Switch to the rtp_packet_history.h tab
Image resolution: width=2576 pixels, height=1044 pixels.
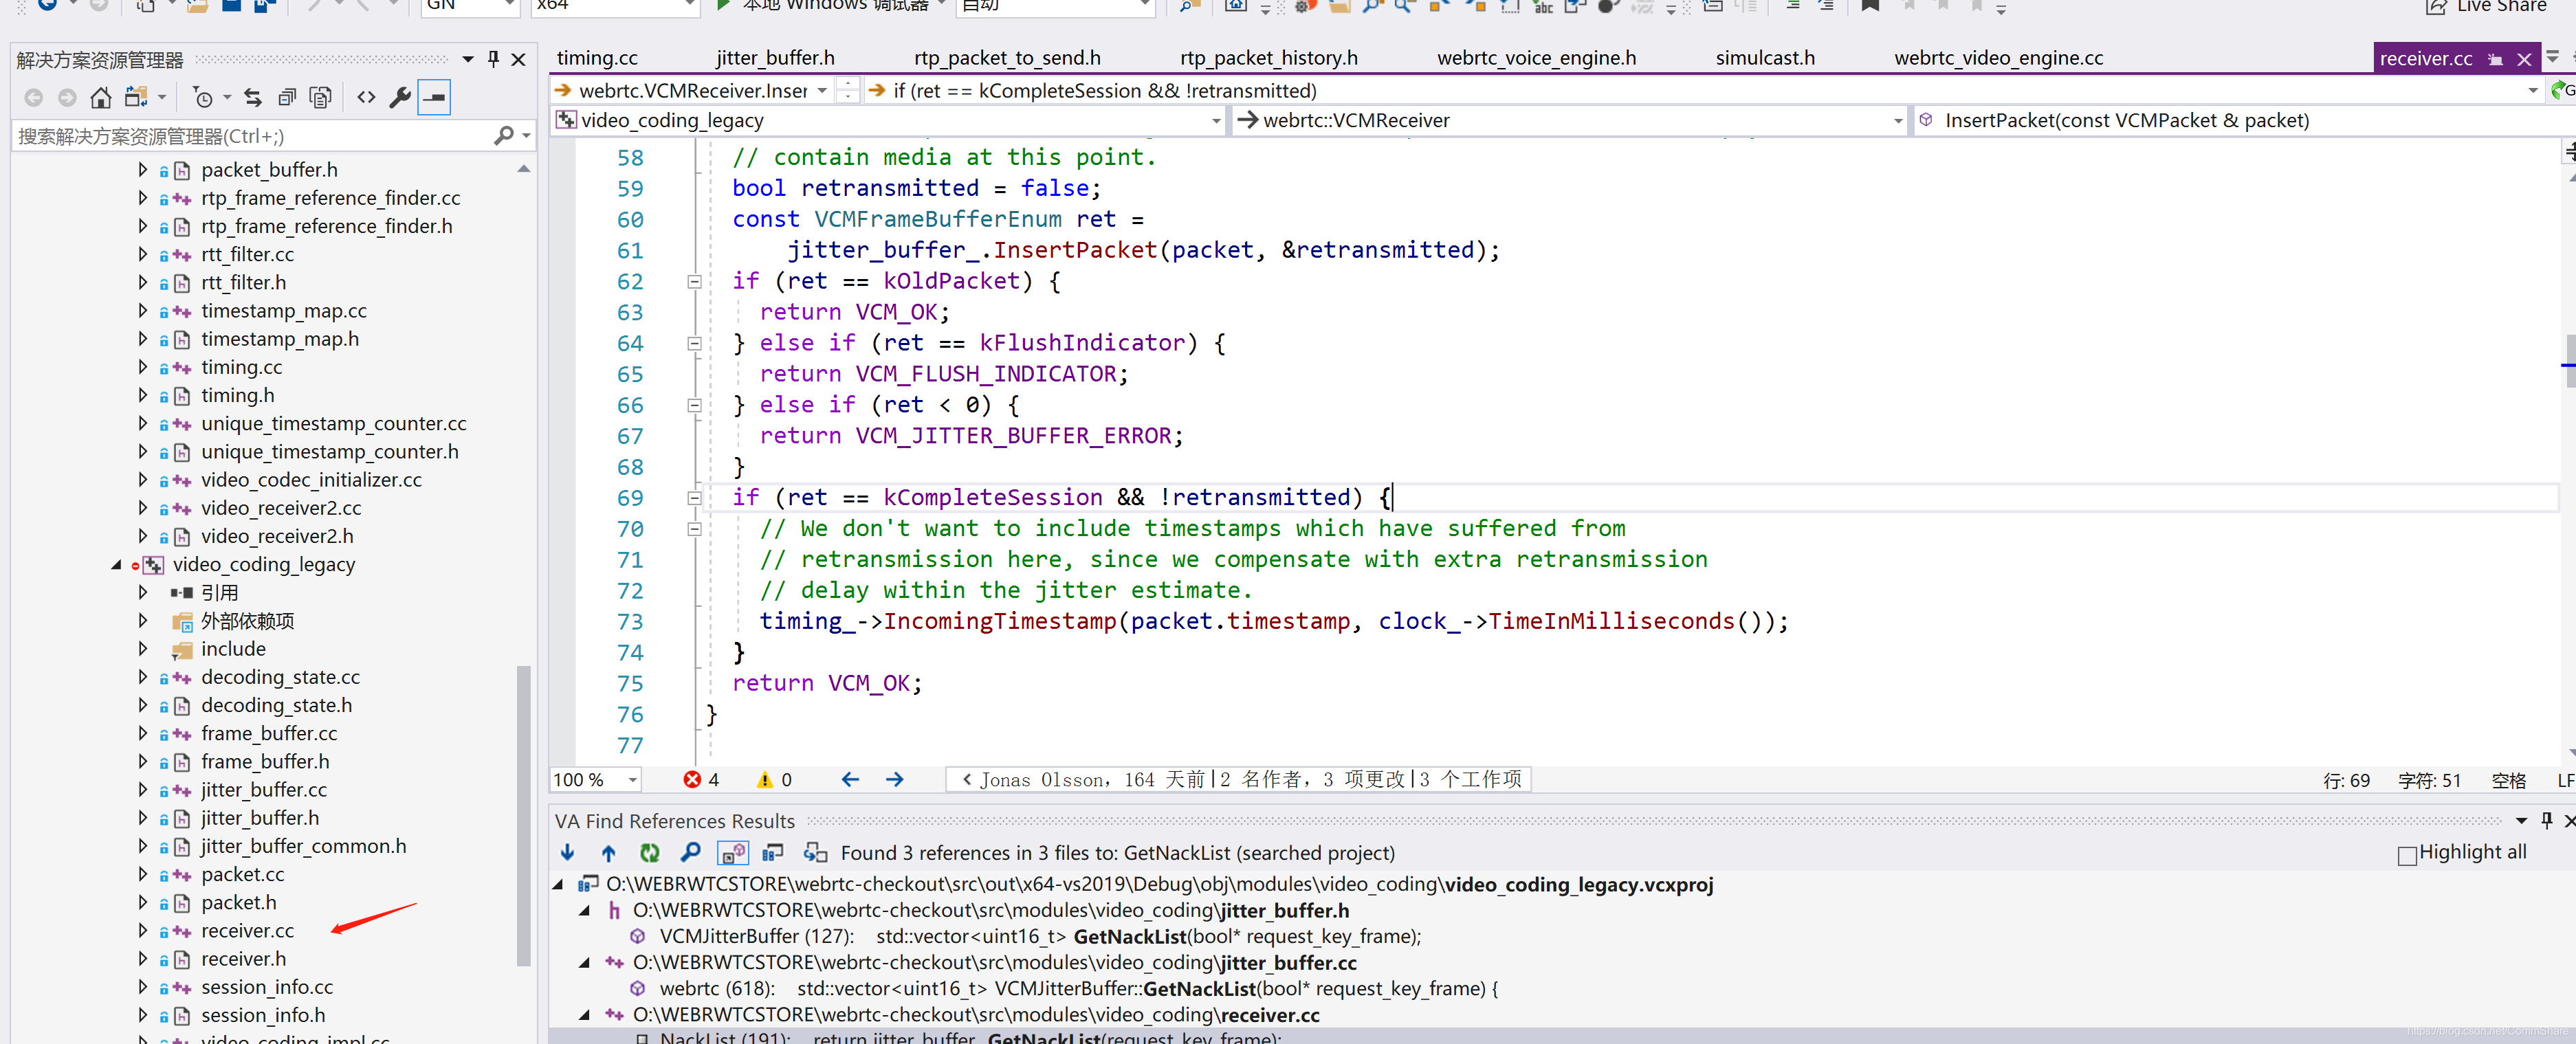coord(1268,58)
